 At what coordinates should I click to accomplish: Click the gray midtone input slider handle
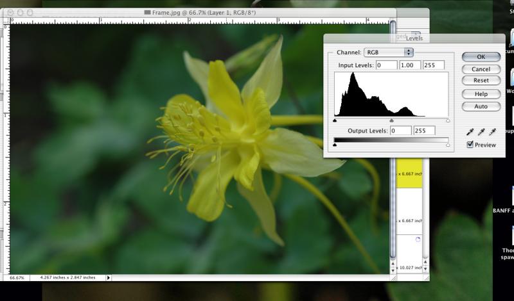click(391, 120)
